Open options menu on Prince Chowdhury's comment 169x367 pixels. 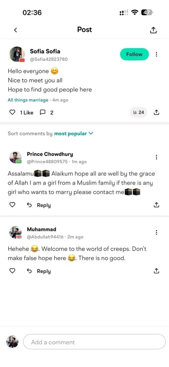(156, 157)
